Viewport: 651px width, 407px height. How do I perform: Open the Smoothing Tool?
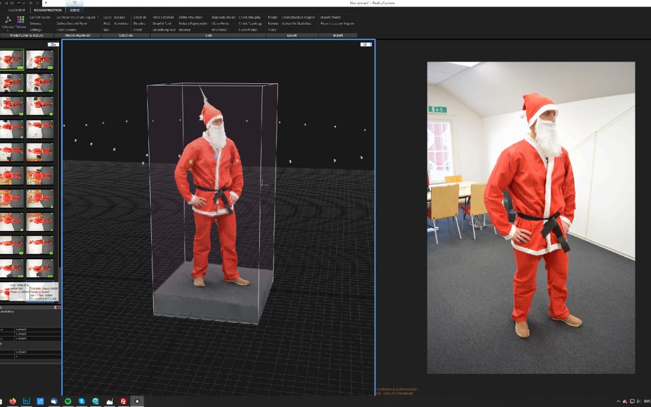pos(164,30)
